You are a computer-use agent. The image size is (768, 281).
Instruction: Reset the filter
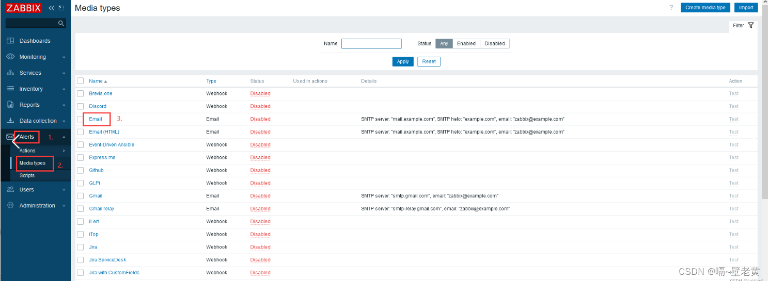pos(429,61)
